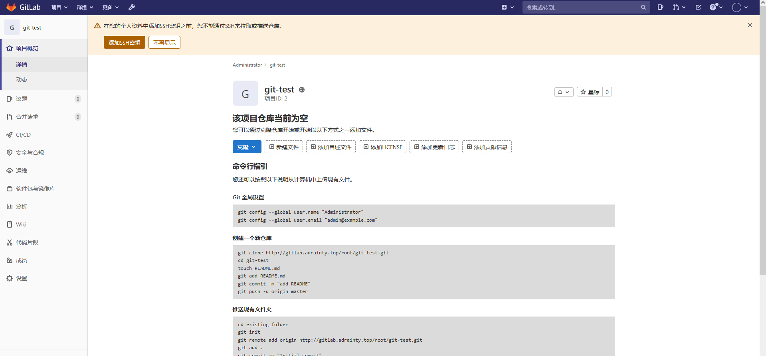Expand the 更多 more menu

[x=111, y=7]
